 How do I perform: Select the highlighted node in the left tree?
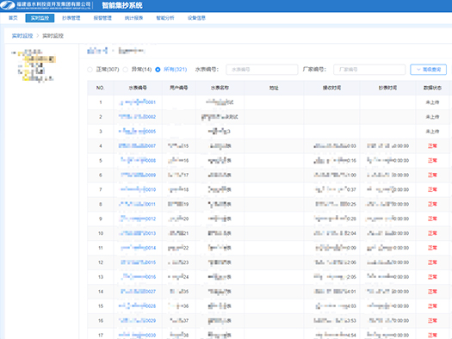coord(40,59)
